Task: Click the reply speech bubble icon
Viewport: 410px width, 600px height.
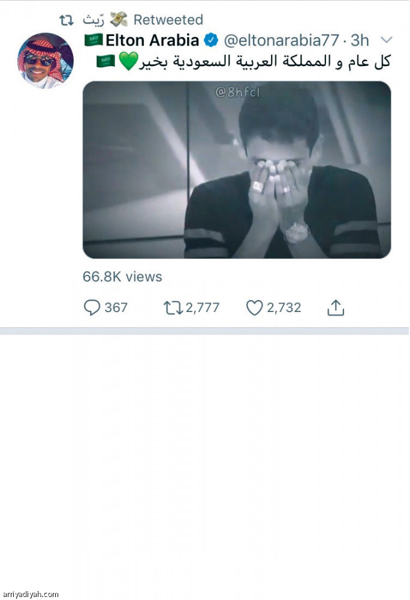Action: click(92, 308)
